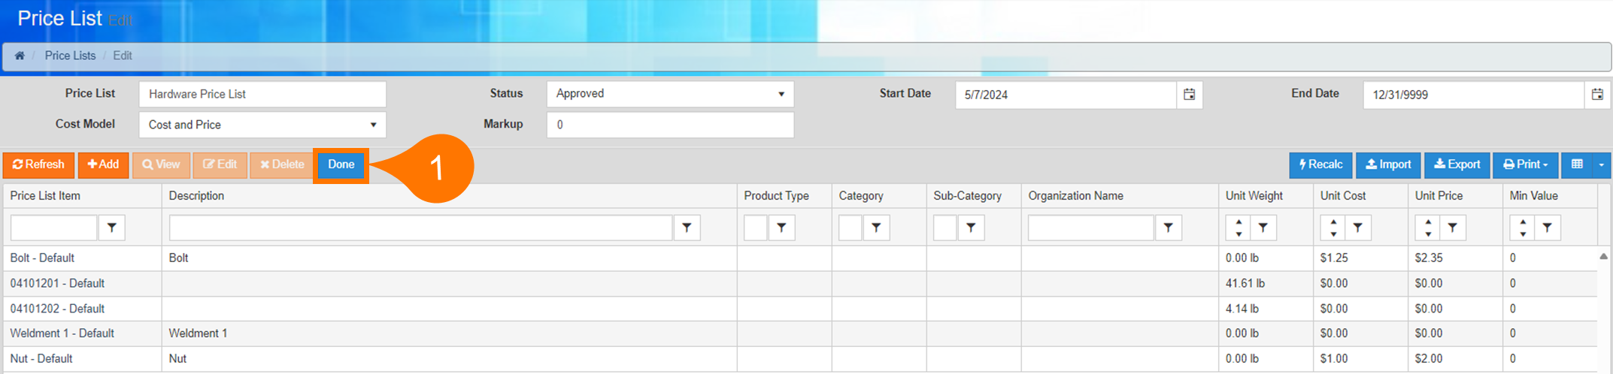1613x374 pixels.
Task: Click the Product Type filter icon
Action: click(x=781, y=228)
